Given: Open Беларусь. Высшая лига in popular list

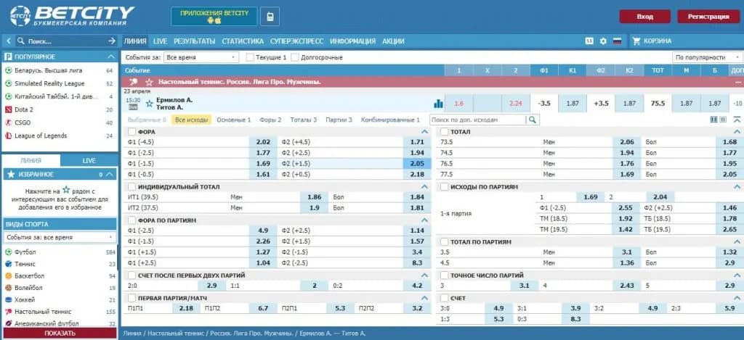Looking at the screenshot, I should pos(49,70).
